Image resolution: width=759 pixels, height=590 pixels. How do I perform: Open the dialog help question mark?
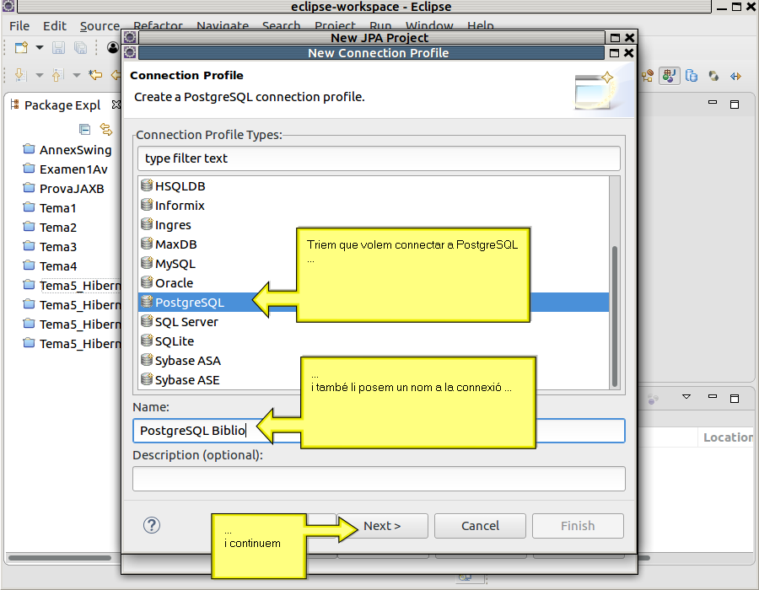152,525
